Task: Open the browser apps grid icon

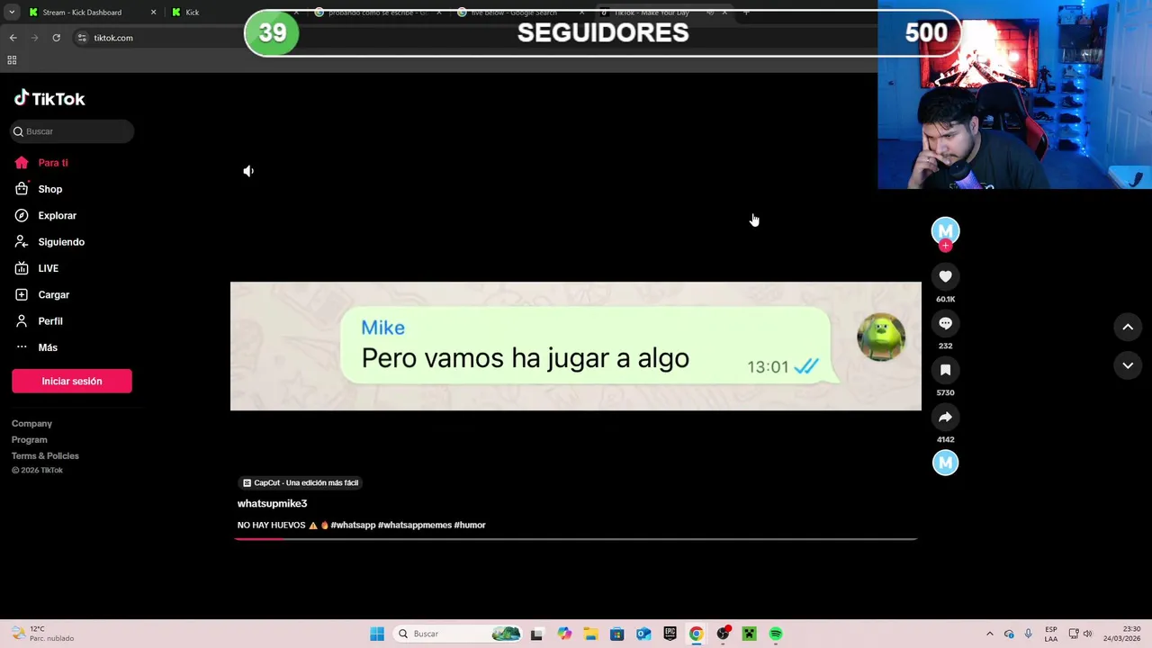Action: coord(12,60)
